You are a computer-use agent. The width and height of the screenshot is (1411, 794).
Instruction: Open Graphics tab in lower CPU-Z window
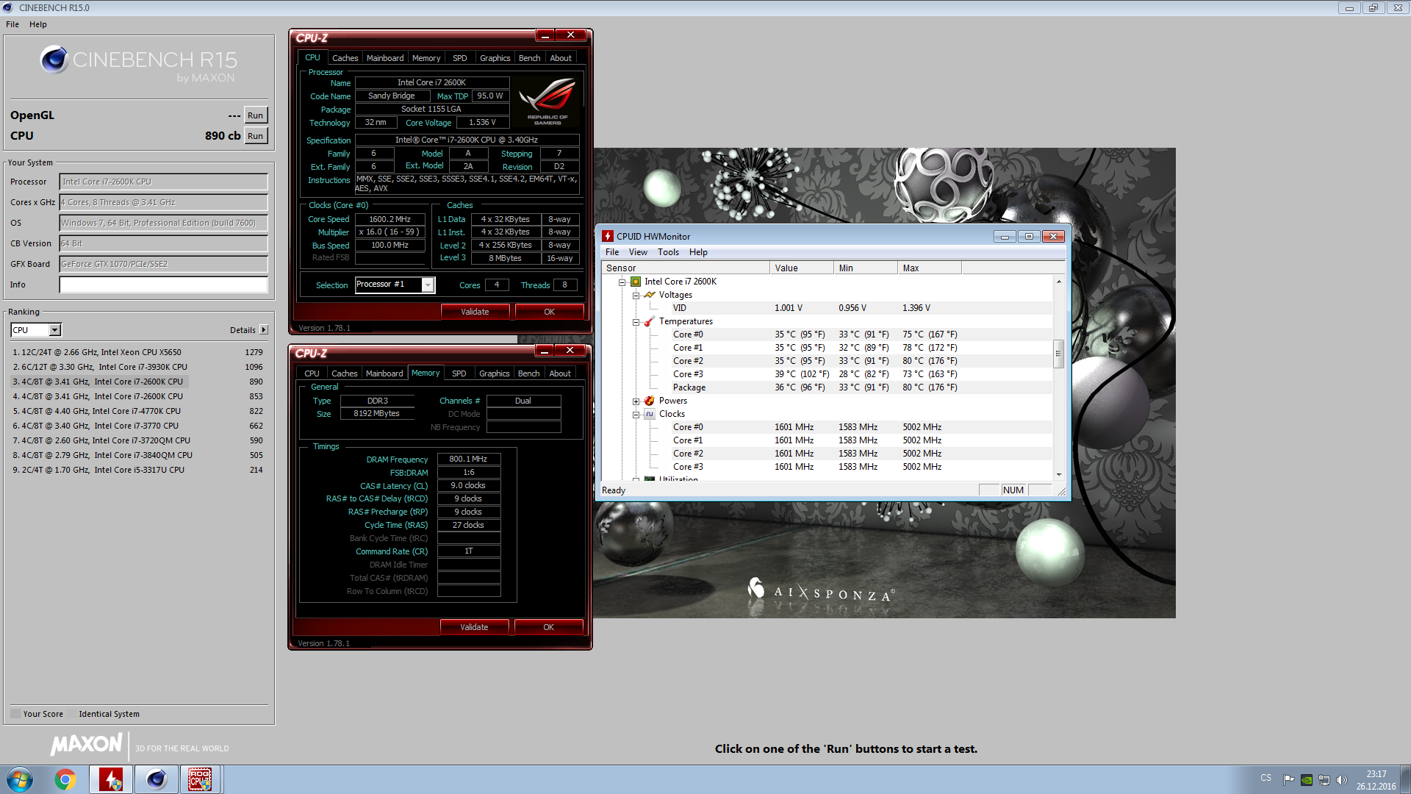[494, 373]
